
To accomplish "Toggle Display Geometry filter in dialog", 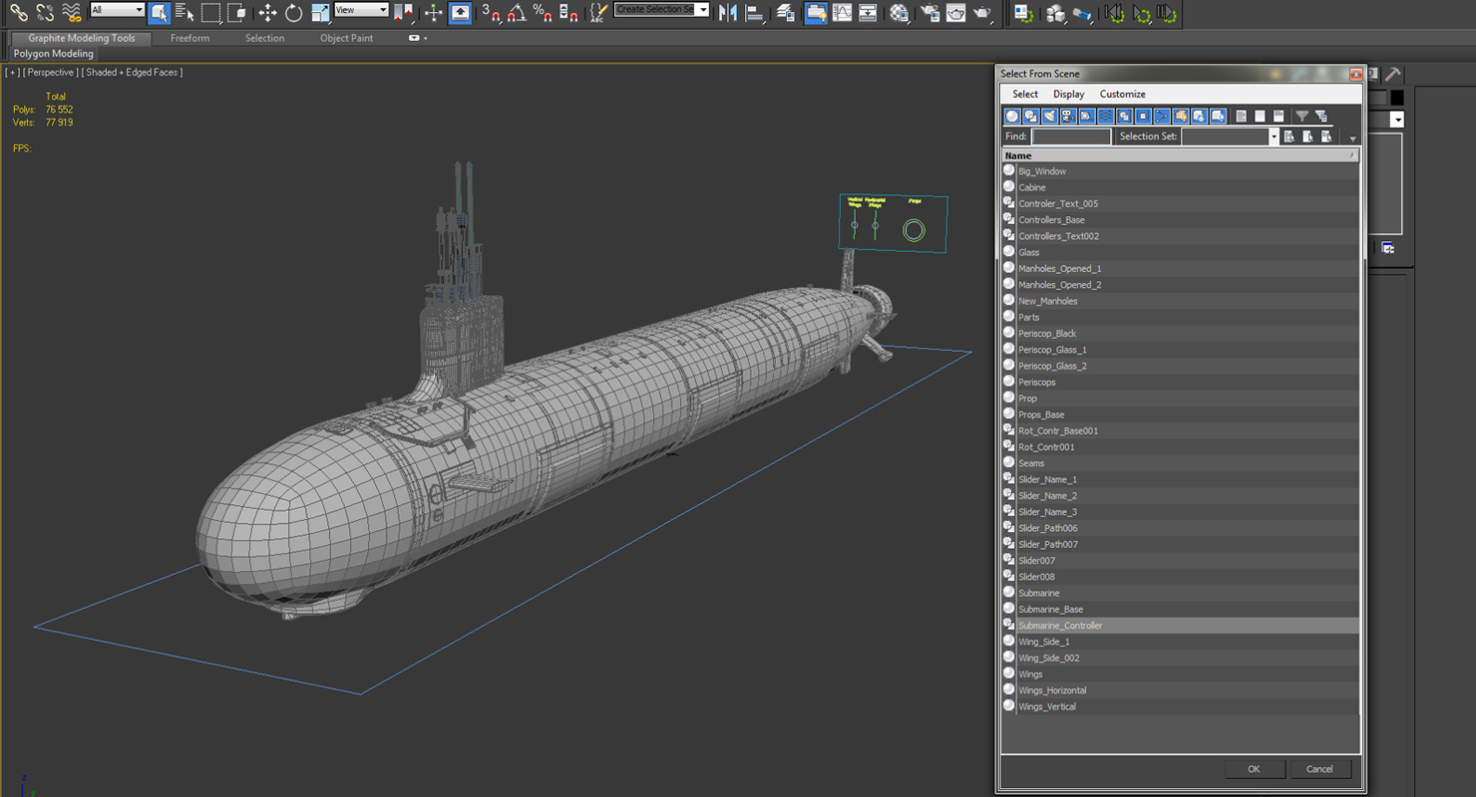I will pos(1012,117).
